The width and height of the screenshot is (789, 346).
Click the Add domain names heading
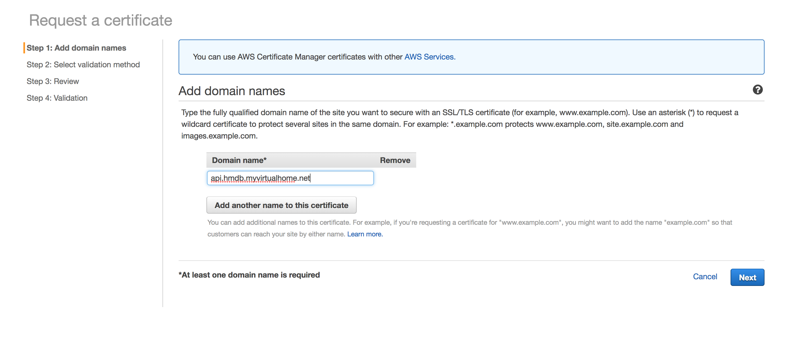point(231,91)
